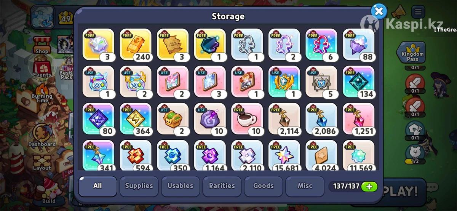Switch to the Supplies tab

tap(139, 186)
